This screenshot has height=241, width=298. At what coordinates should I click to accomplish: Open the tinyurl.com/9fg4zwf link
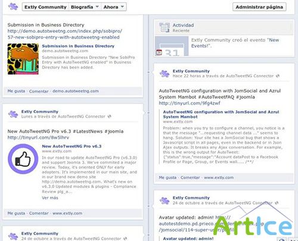(190, 103)
